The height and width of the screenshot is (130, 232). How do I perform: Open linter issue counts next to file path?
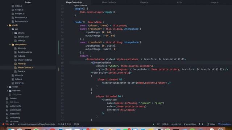pos(64,124)
